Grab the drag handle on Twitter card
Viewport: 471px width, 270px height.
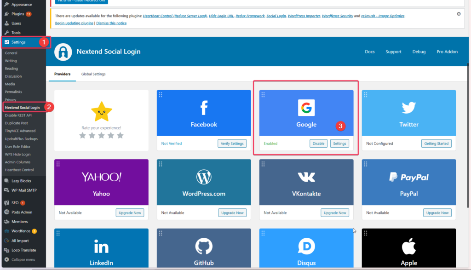[x=366, y=95]
